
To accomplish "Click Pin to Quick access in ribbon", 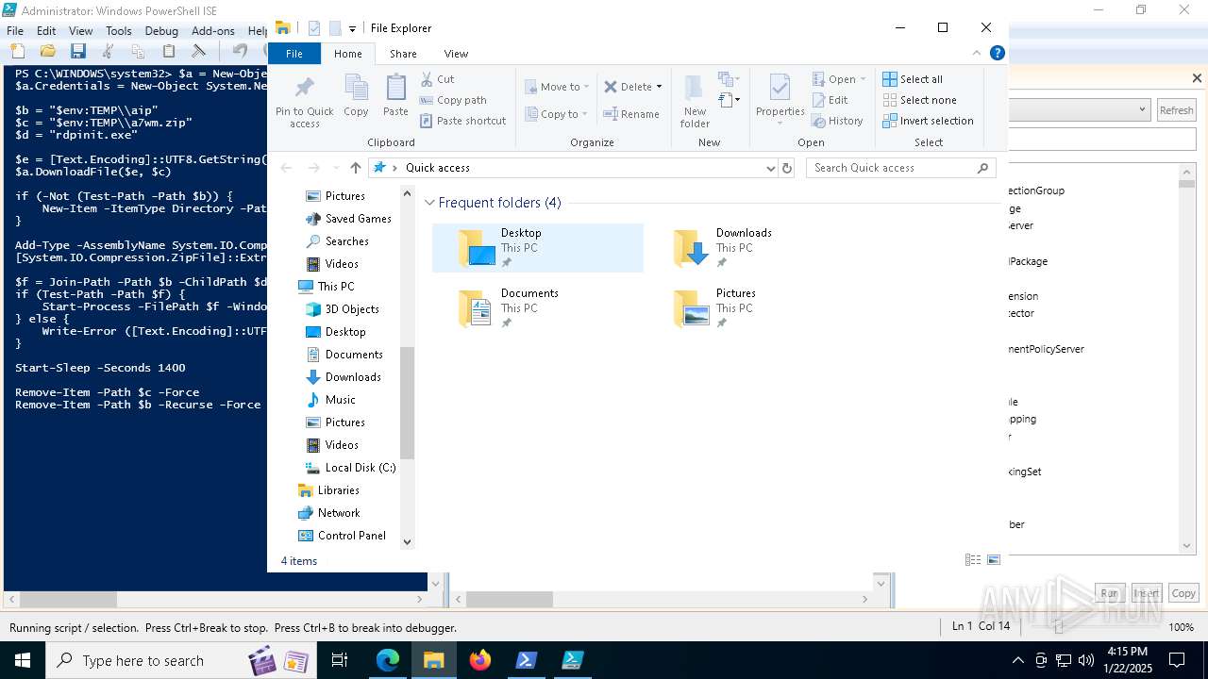I will (x=304, y=102).
